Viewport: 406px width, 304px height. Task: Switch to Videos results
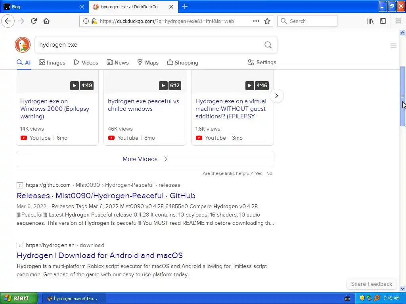tap(86, 63)
